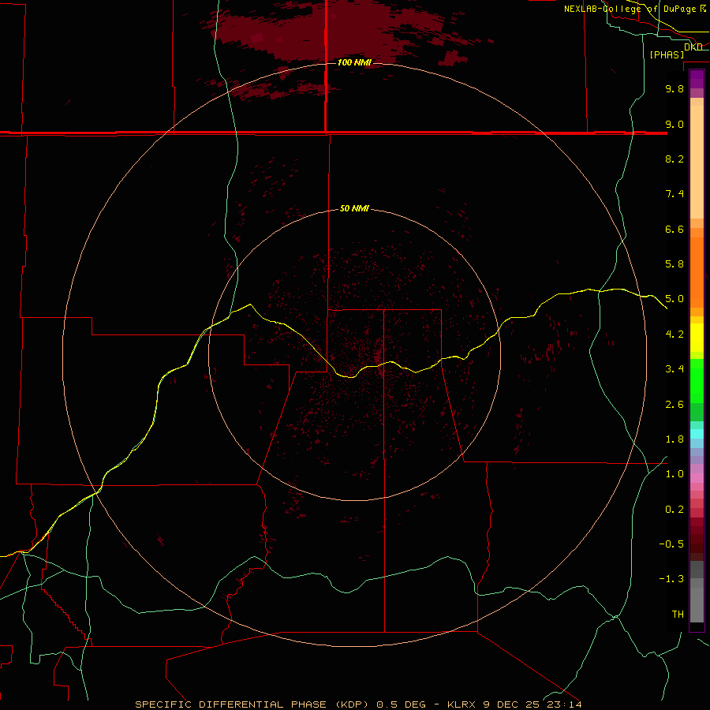Click the -0.5 color scale label
This screenshot has height=710, width=710.
click(x=671, y=544)
